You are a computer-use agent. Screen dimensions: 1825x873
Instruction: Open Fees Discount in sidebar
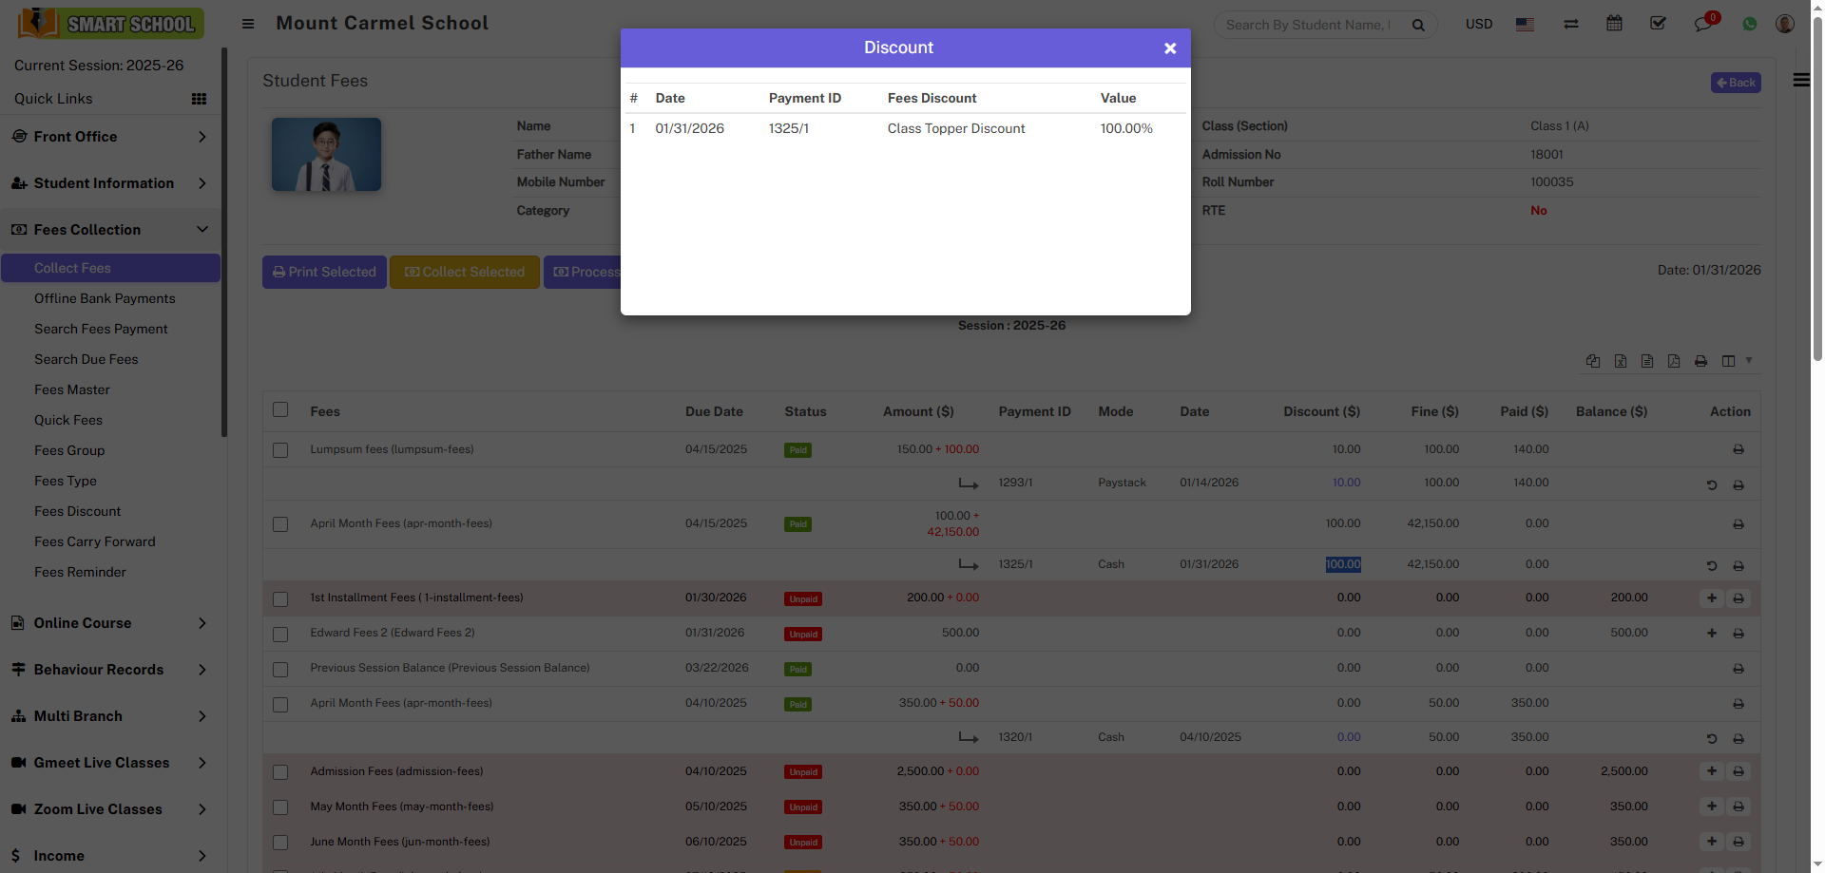tap(78, 511)
